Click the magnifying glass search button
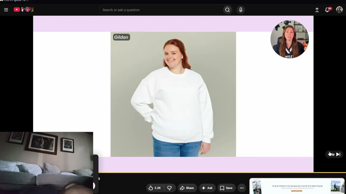The width and height of the screenshot is (346, 194). click(227, 10)
